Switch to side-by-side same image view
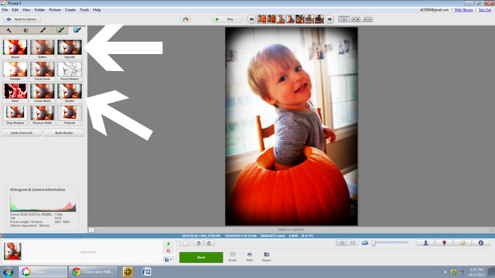 [367, 19]
